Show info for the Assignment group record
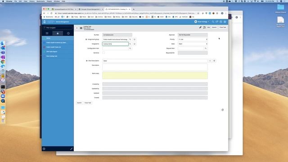Screen dimensions: 288x162 [135, 40]
